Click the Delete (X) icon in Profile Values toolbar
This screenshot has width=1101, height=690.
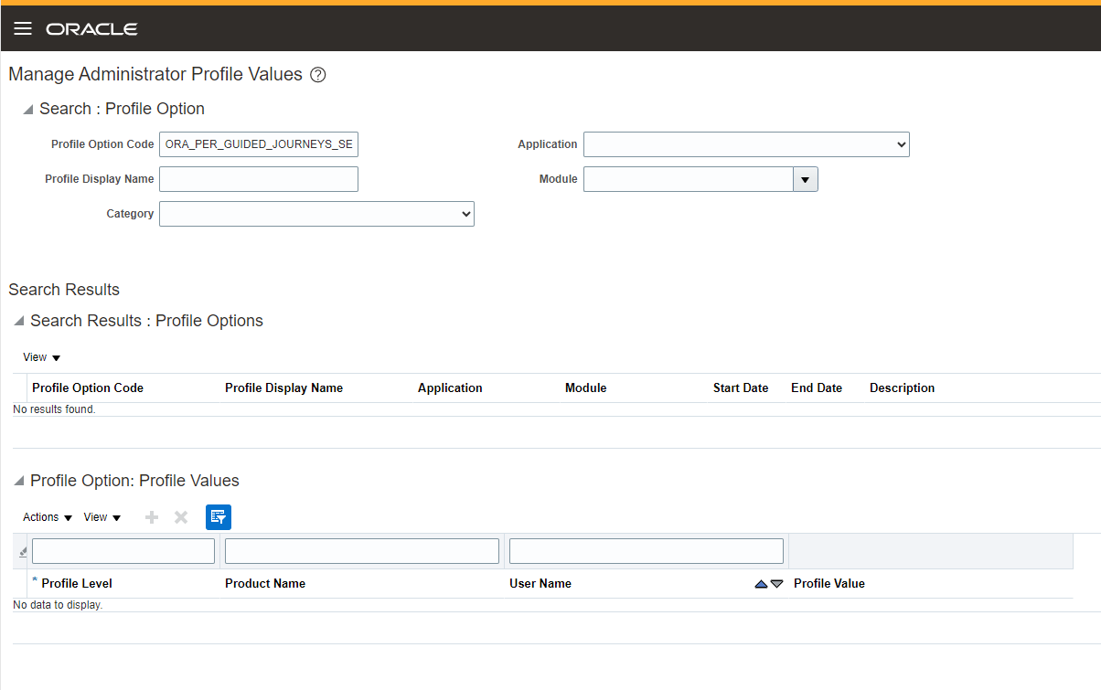pos(180,516)
